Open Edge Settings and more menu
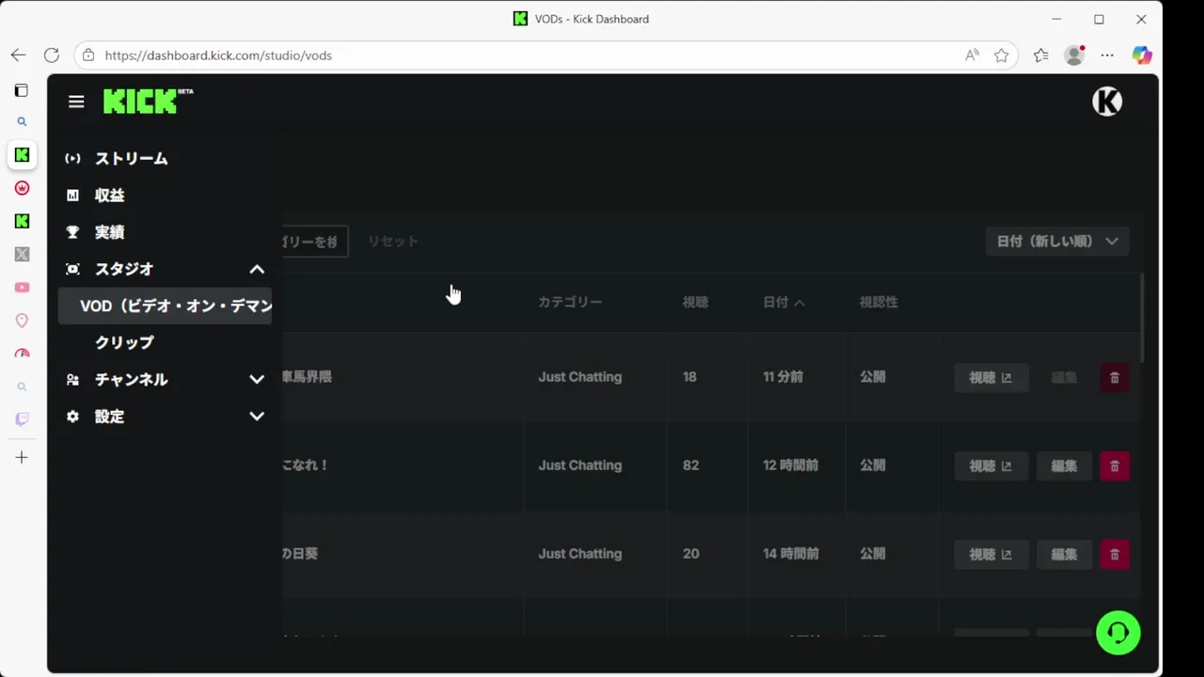 (x=1107, y=55)
